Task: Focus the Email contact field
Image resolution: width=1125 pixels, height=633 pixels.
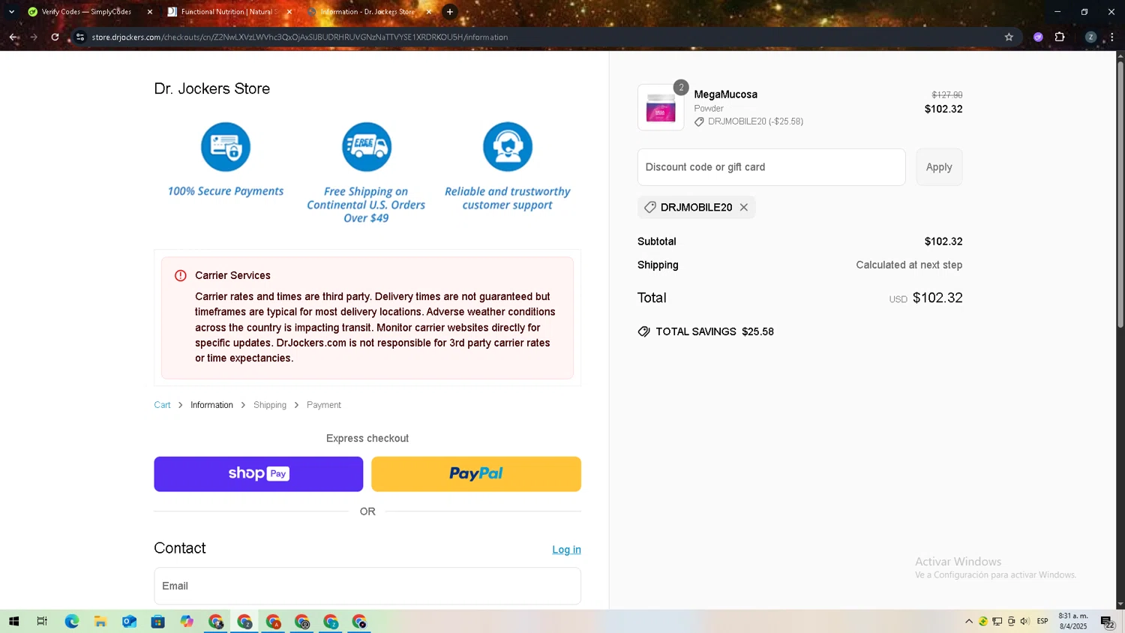Action: tap(367, 586)
